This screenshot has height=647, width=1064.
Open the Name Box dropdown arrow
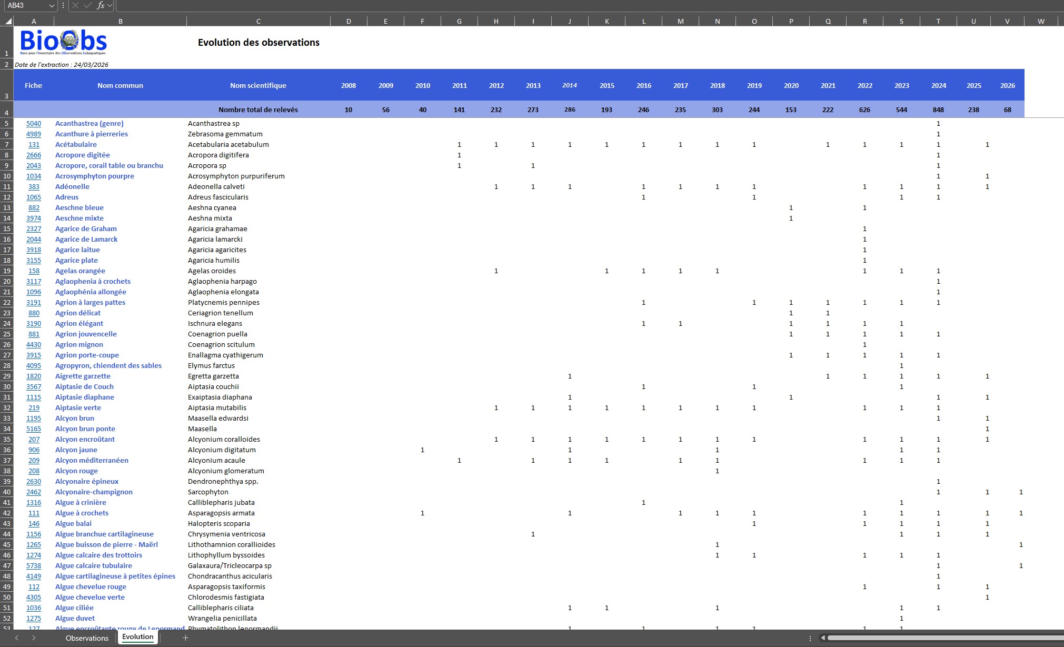(x=51, y=5)
